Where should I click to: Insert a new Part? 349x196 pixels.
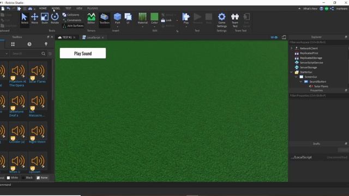pyautogui.click(x=117, y=19)
